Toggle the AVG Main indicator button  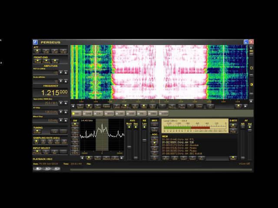(129, 127)
